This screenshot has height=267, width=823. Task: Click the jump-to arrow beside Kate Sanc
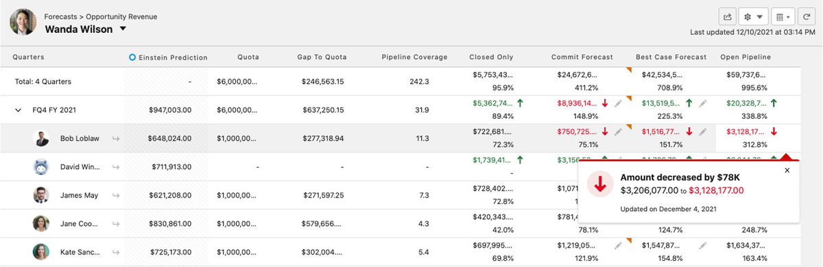click(x=116, y=253)
